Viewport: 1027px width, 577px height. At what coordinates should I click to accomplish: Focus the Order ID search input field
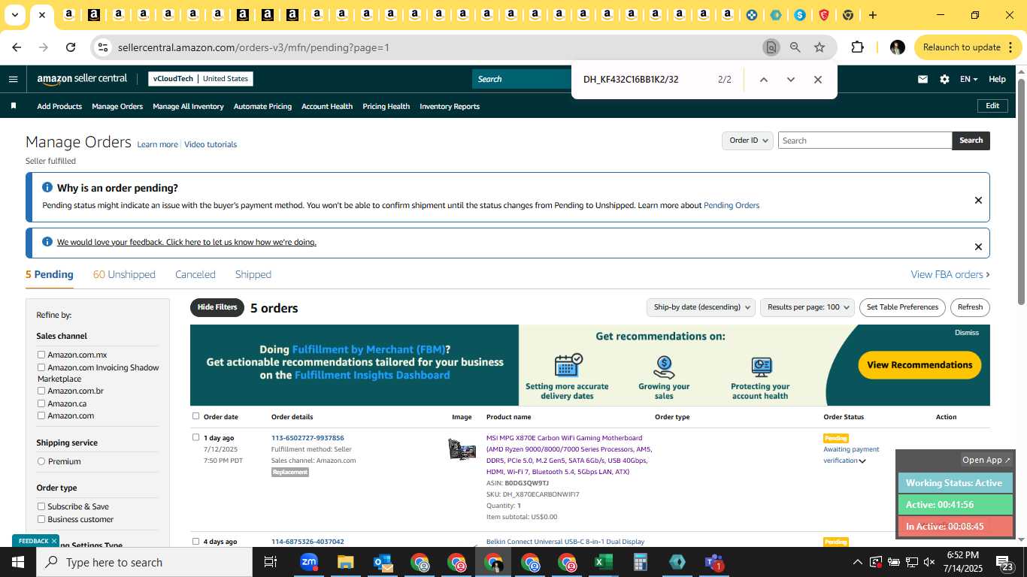click(865, 140)
